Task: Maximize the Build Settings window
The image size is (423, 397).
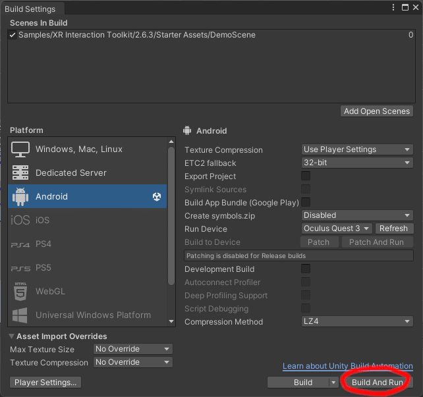Action: point(405,7)
